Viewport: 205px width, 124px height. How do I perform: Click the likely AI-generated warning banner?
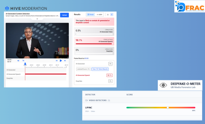94,22
